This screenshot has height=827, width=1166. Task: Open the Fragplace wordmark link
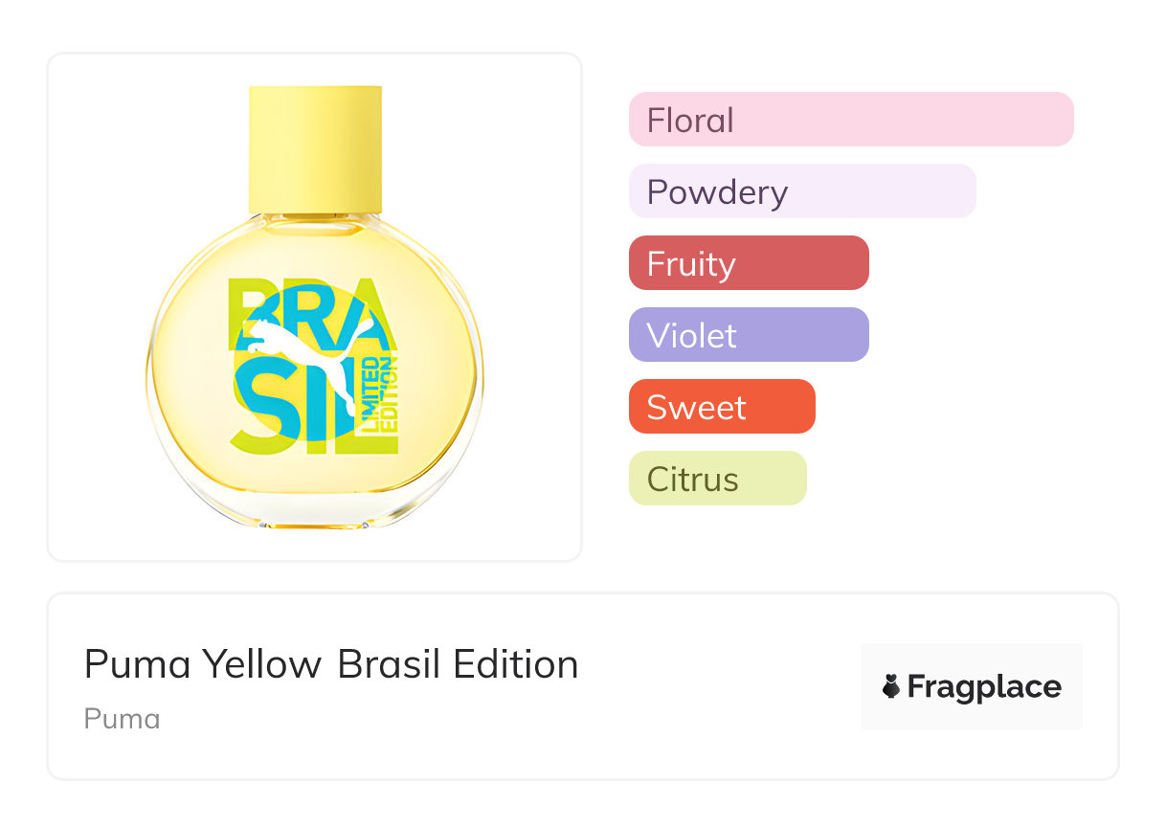[x=984, y=686]
